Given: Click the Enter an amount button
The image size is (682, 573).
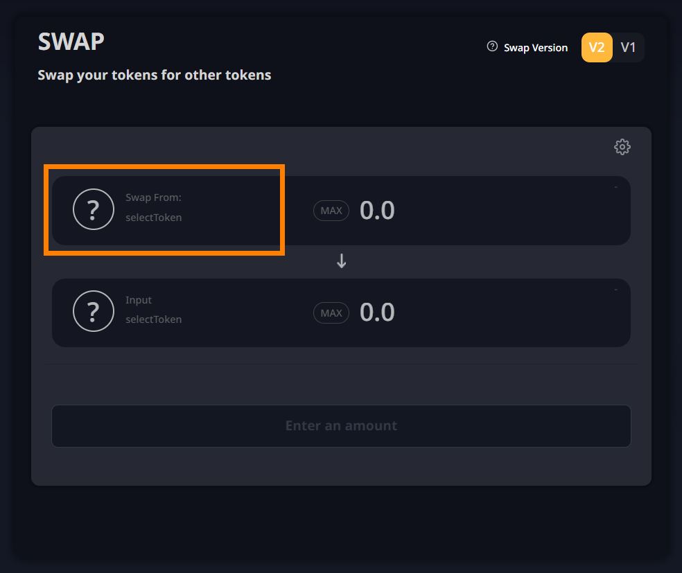Looking at the screenshot, I should tap(341, 425).
